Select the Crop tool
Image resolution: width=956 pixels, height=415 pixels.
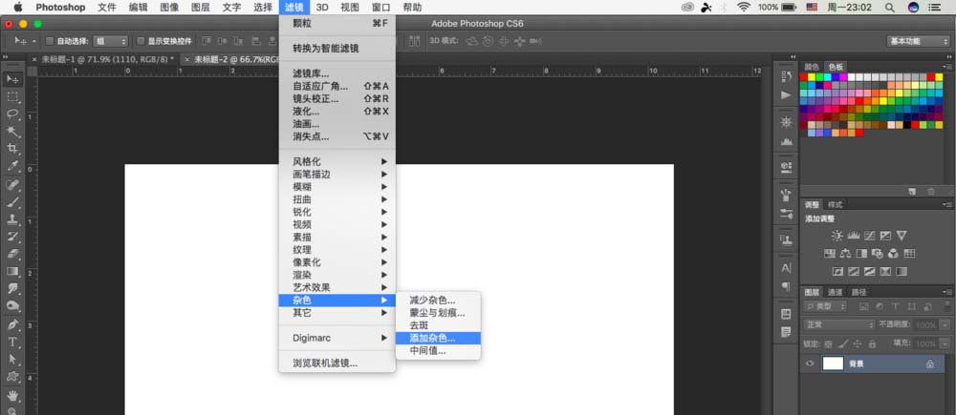click(12, 149)
